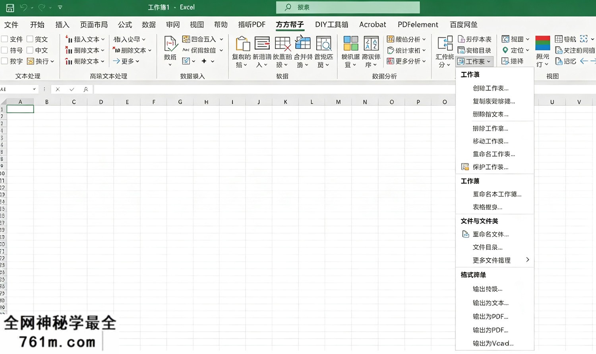Choose 输出为文本... from the menu
596x354 pixels.
click(x=494, y=303)
